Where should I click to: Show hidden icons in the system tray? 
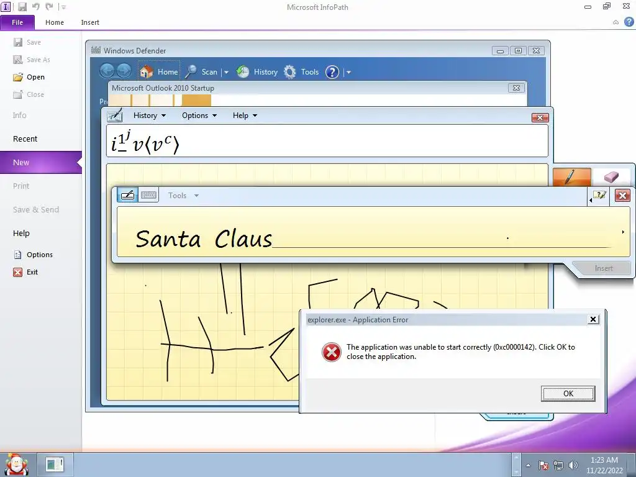528,465
